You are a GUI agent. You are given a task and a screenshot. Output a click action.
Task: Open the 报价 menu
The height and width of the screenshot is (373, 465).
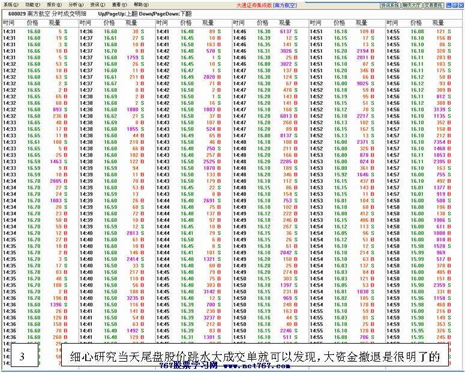pos(52,4)
